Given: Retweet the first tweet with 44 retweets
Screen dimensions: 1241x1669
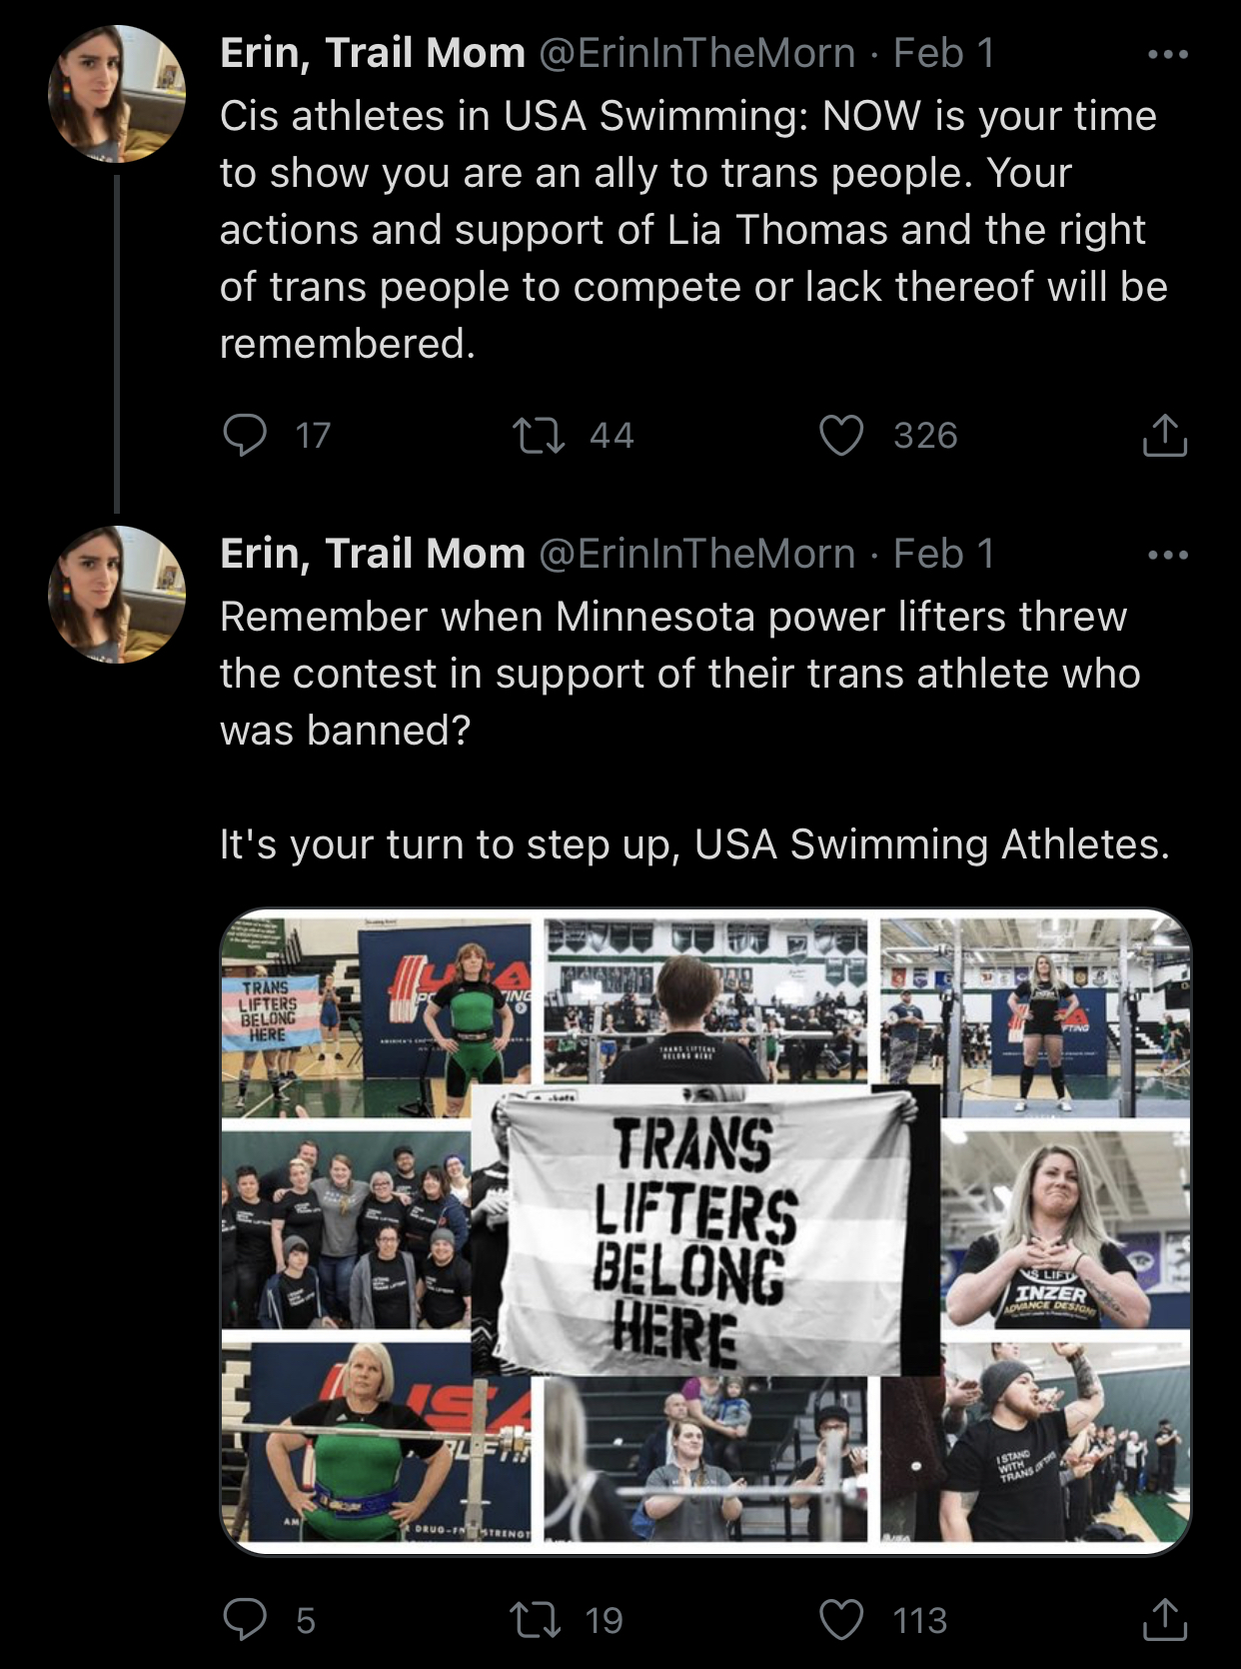Looking at the screenshot, I should [539, 435].
